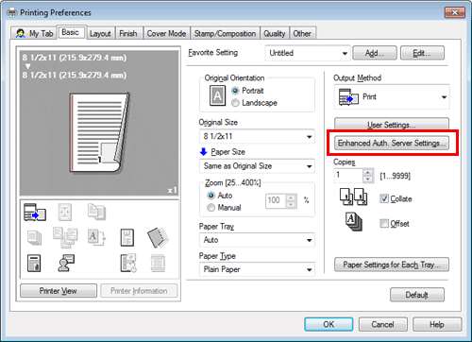Click the user with card icon in status panel
Viewport: 472px width, 342px height.
pyautogui.click(x=66, y=263)
